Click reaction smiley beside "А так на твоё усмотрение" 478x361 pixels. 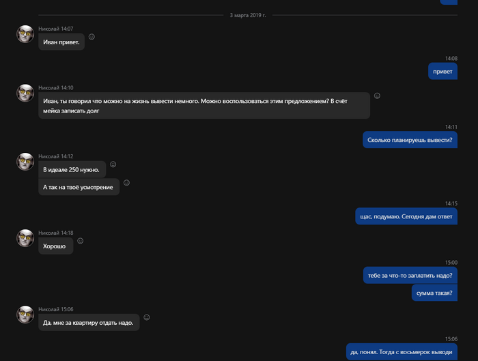[126, 183]
